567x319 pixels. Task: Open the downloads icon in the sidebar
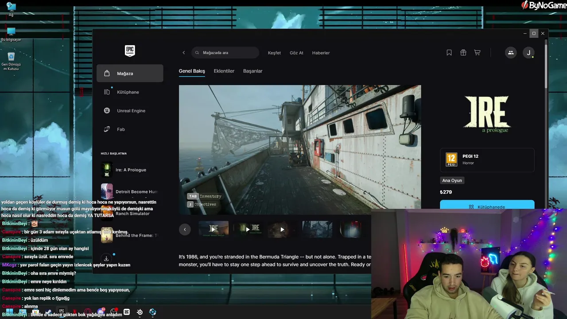coord(106,259)
